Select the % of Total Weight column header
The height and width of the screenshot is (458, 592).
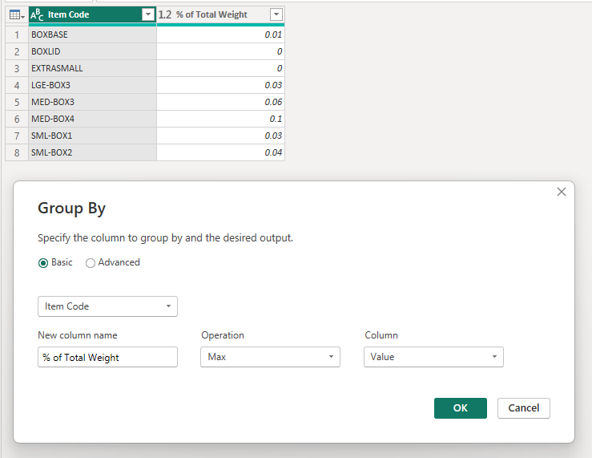(220, 14)
